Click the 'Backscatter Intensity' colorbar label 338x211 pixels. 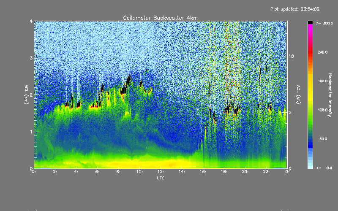pos(330,95)
